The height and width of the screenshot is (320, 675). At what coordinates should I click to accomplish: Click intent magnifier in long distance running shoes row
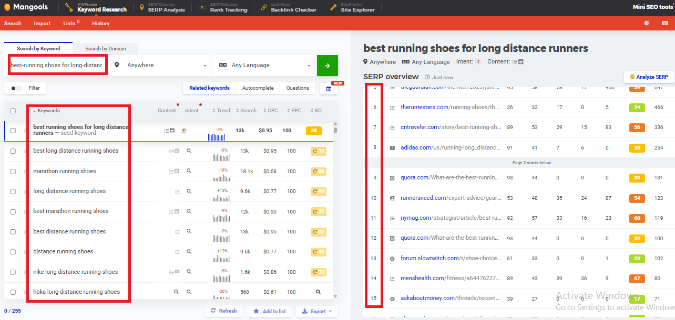pyautogui.click(x=189, y=191)
